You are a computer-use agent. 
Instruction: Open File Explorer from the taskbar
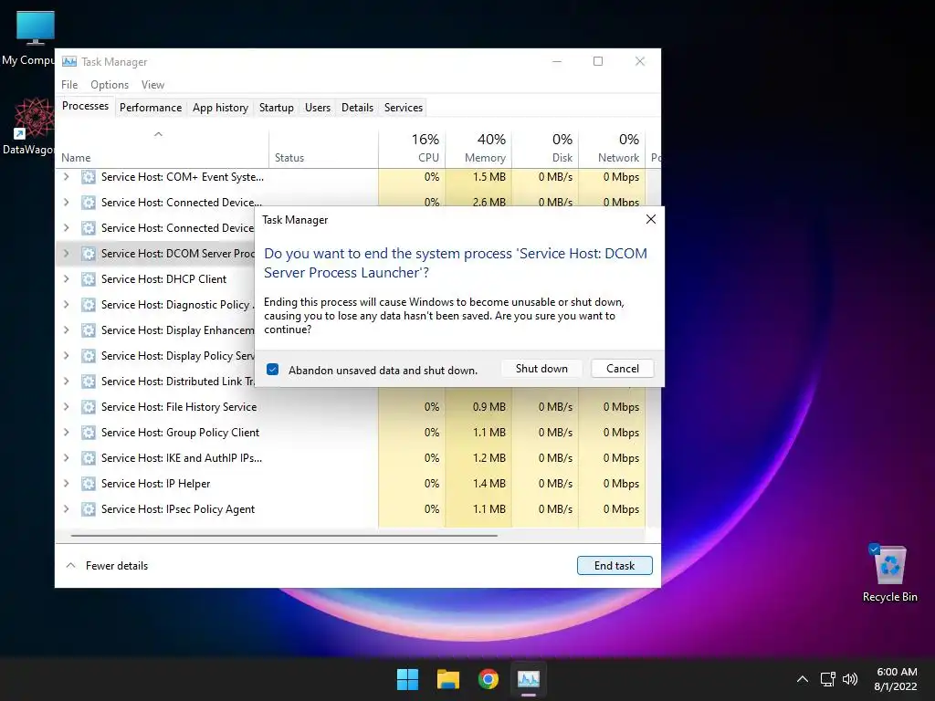click(447, 679)
